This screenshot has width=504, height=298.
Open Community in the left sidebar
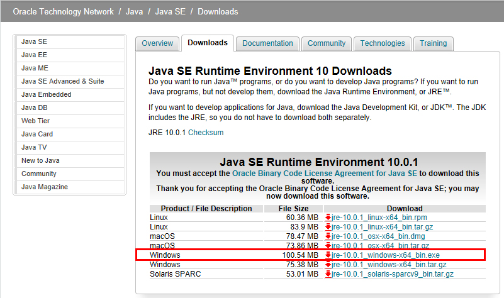70,174
